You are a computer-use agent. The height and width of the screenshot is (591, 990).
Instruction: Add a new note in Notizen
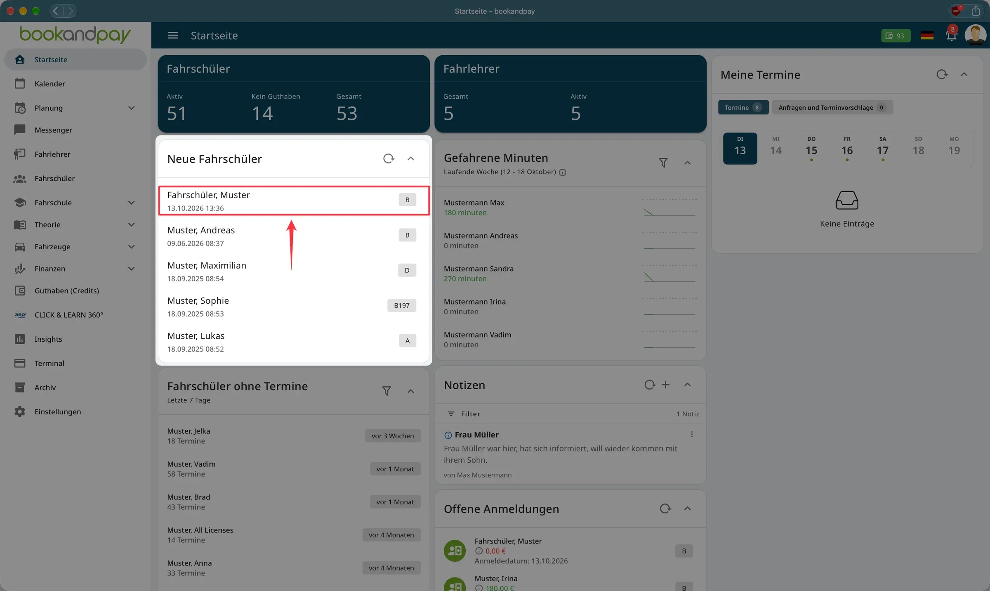pos(665,385)
